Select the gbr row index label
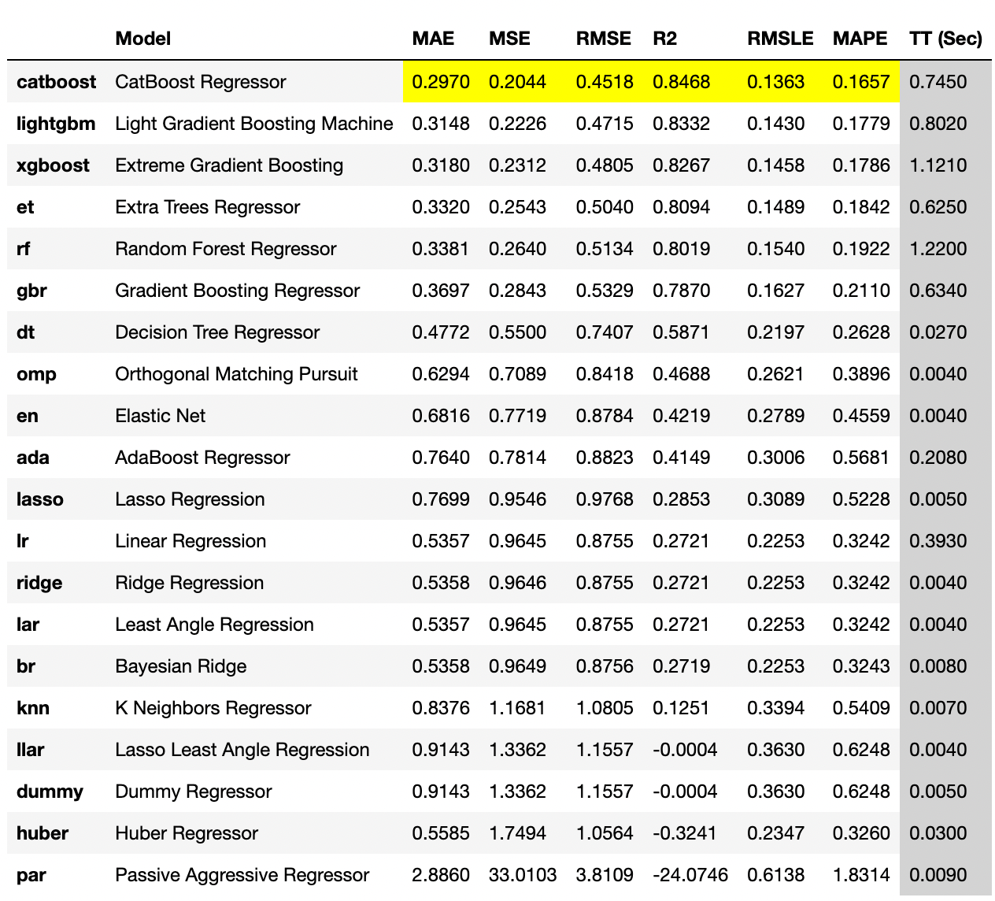Image resolution: width=995 pixels, height=901 pixels. 31,291
